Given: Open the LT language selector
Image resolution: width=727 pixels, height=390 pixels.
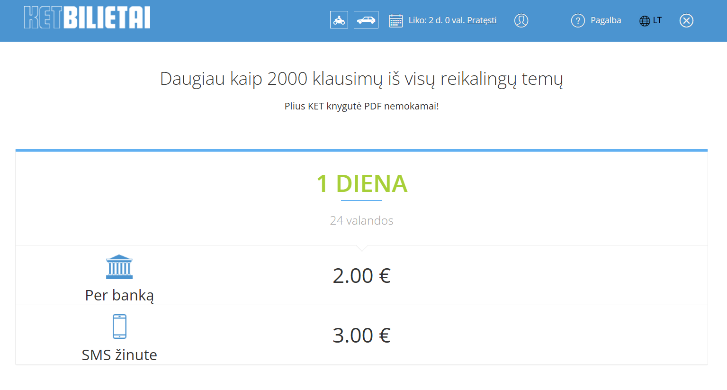Looking at the screenshot, I should [657, 20].
